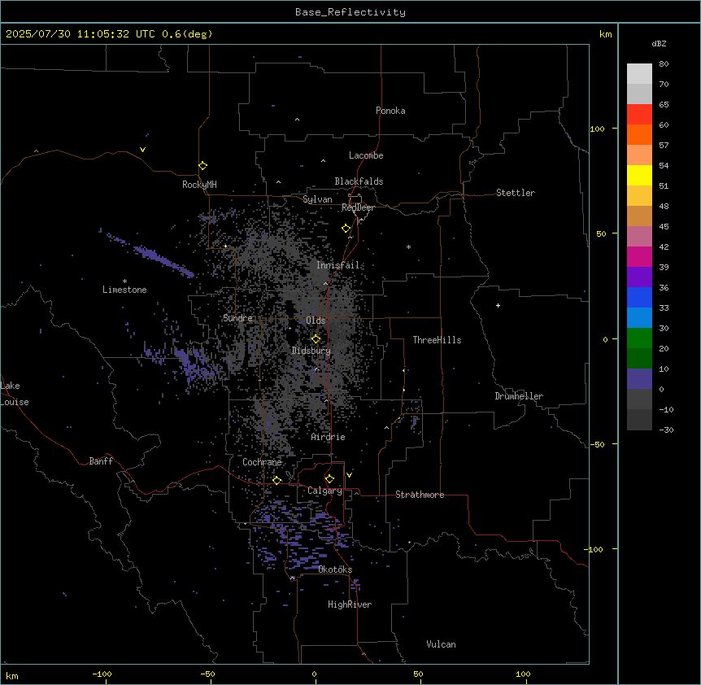Select the bright green 30-20 dBZ swatch
This screenshot has width=701, height=685.
coord(639,338)
